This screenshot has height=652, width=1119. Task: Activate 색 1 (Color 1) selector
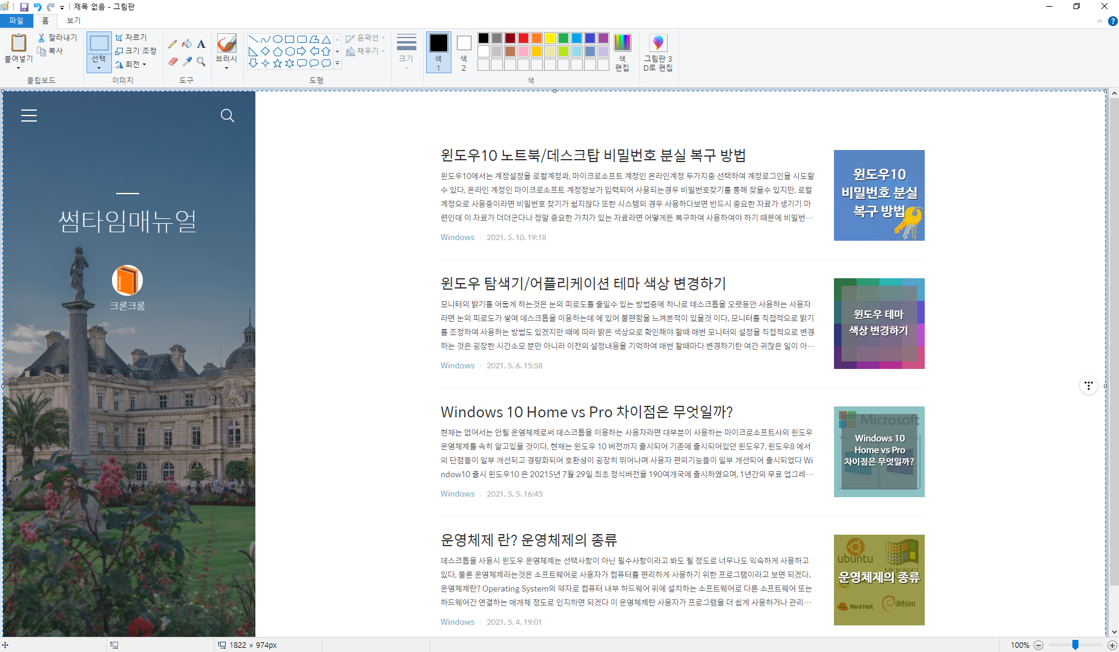point(439,53)
